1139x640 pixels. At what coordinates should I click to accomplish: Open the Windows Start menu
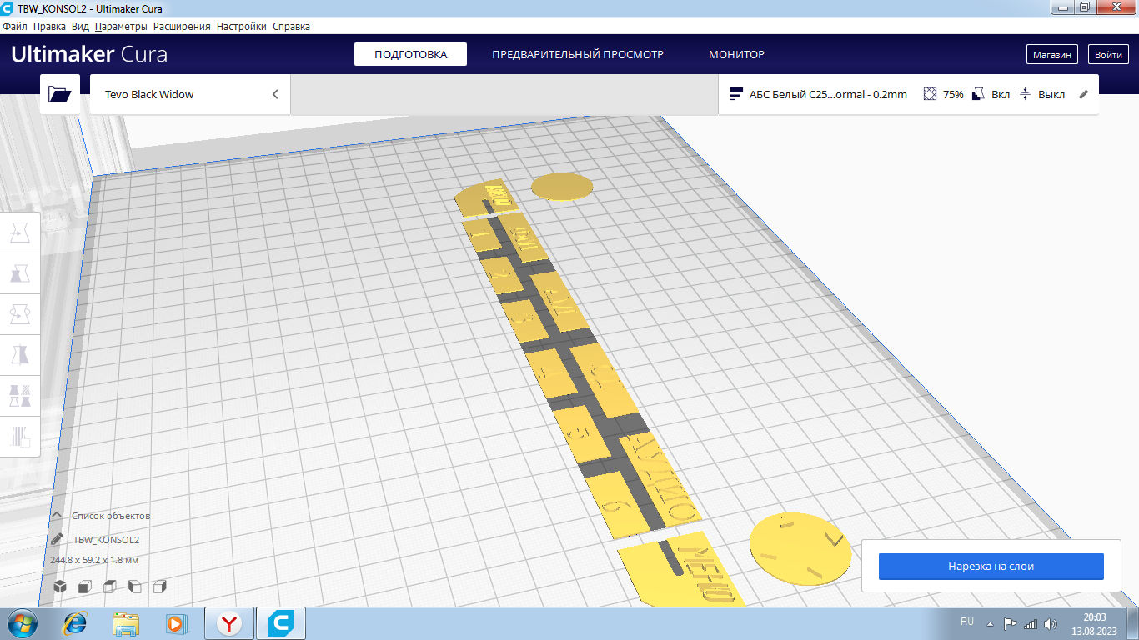tap(21, 623)
